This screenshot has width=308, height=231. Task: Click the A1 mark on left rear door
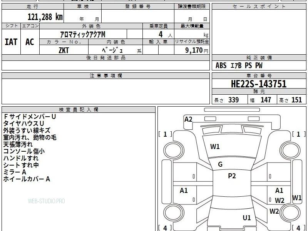point(184,190)
